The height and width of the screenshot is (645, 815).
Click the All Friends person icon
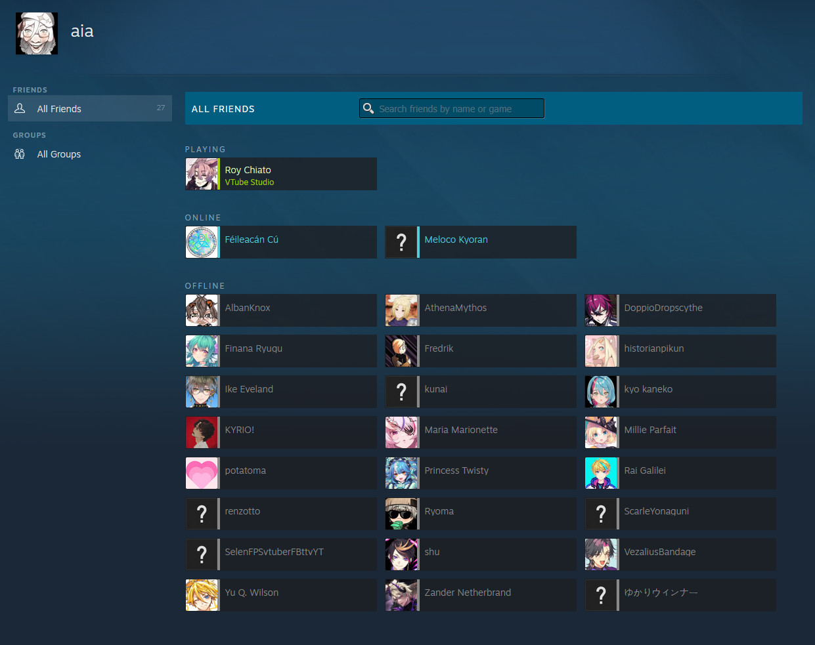point(20,108)
